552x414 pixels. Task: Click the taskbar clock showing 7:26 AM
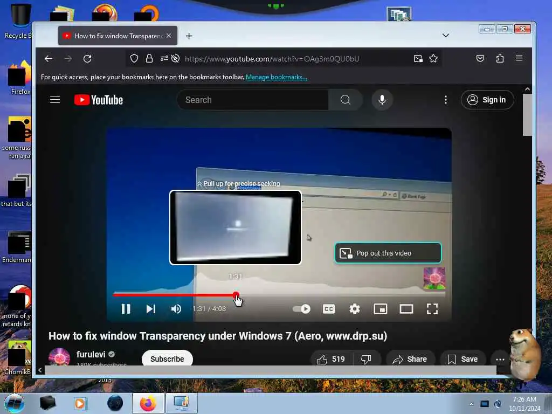click(x=524, y=404)
